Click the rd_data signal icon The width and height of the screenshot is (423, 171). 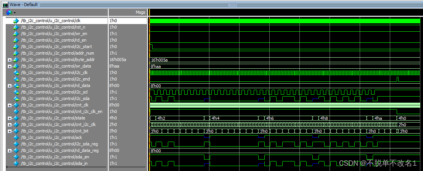(16, 85)
